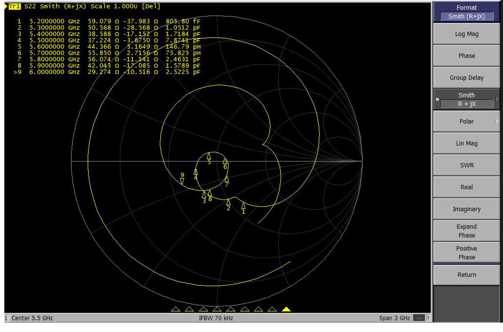Select Group Delay format
The height and width of the screenshot is (332, 503).
[x=466, y=78]
